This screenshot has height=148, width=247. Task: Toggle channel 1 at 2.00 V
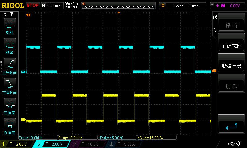pos(17,144)
